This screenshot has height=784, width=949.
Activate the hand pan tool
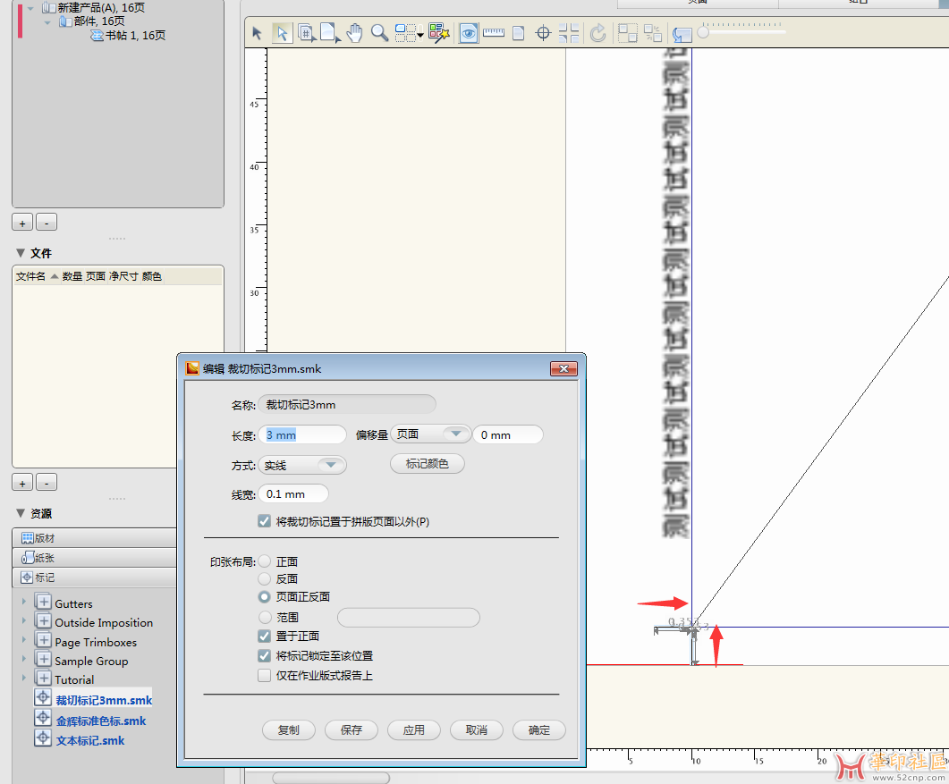(355, 33)
